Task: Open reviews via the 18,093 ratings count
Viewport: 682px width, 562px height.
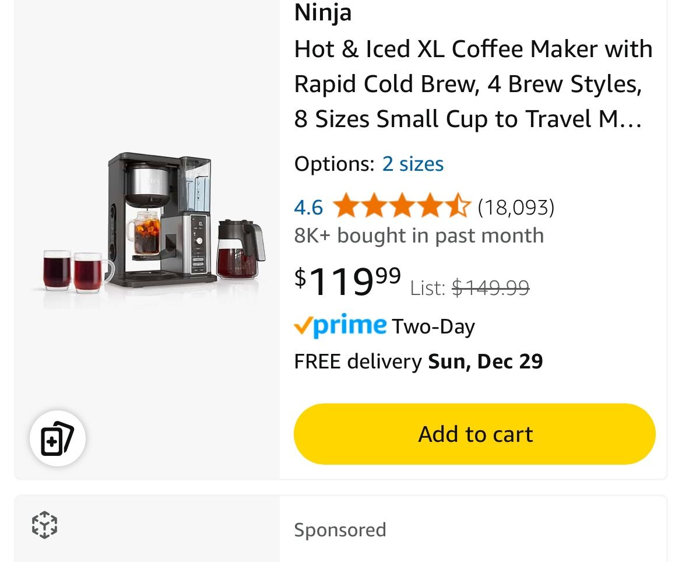Action: (x=515, y=206)
